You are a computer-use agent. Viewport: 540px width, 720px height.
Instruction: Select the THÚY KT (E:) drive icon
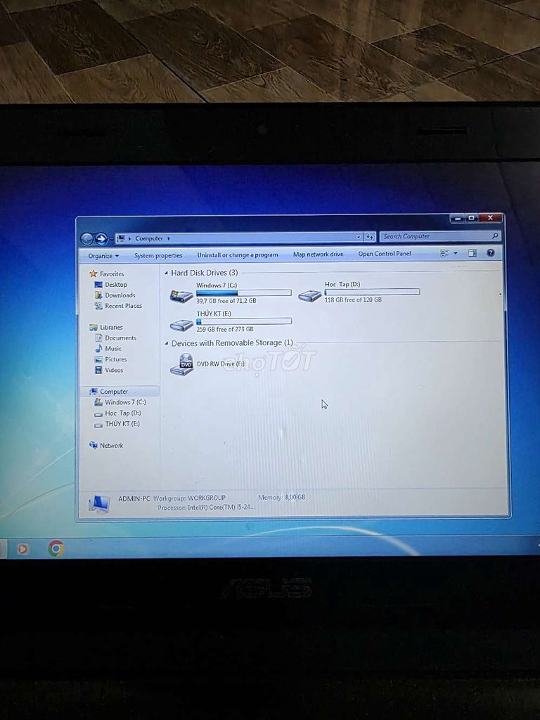(x=181, y=325)
